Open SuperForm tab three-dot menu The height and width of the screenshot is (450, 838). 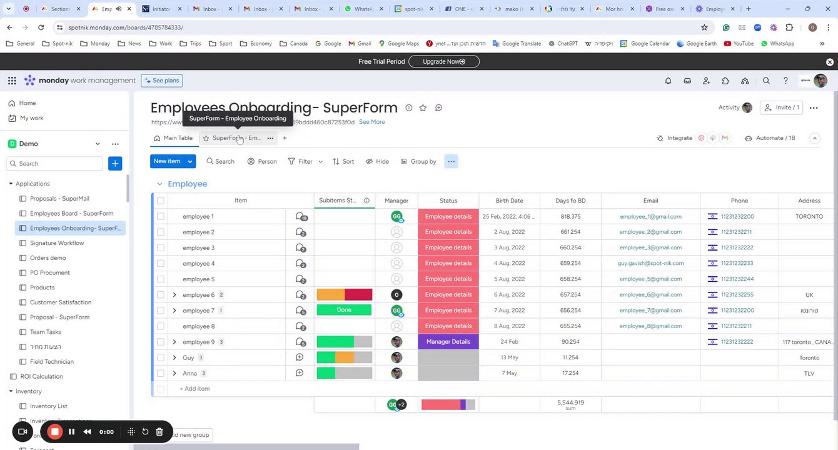tap(270, 138)
